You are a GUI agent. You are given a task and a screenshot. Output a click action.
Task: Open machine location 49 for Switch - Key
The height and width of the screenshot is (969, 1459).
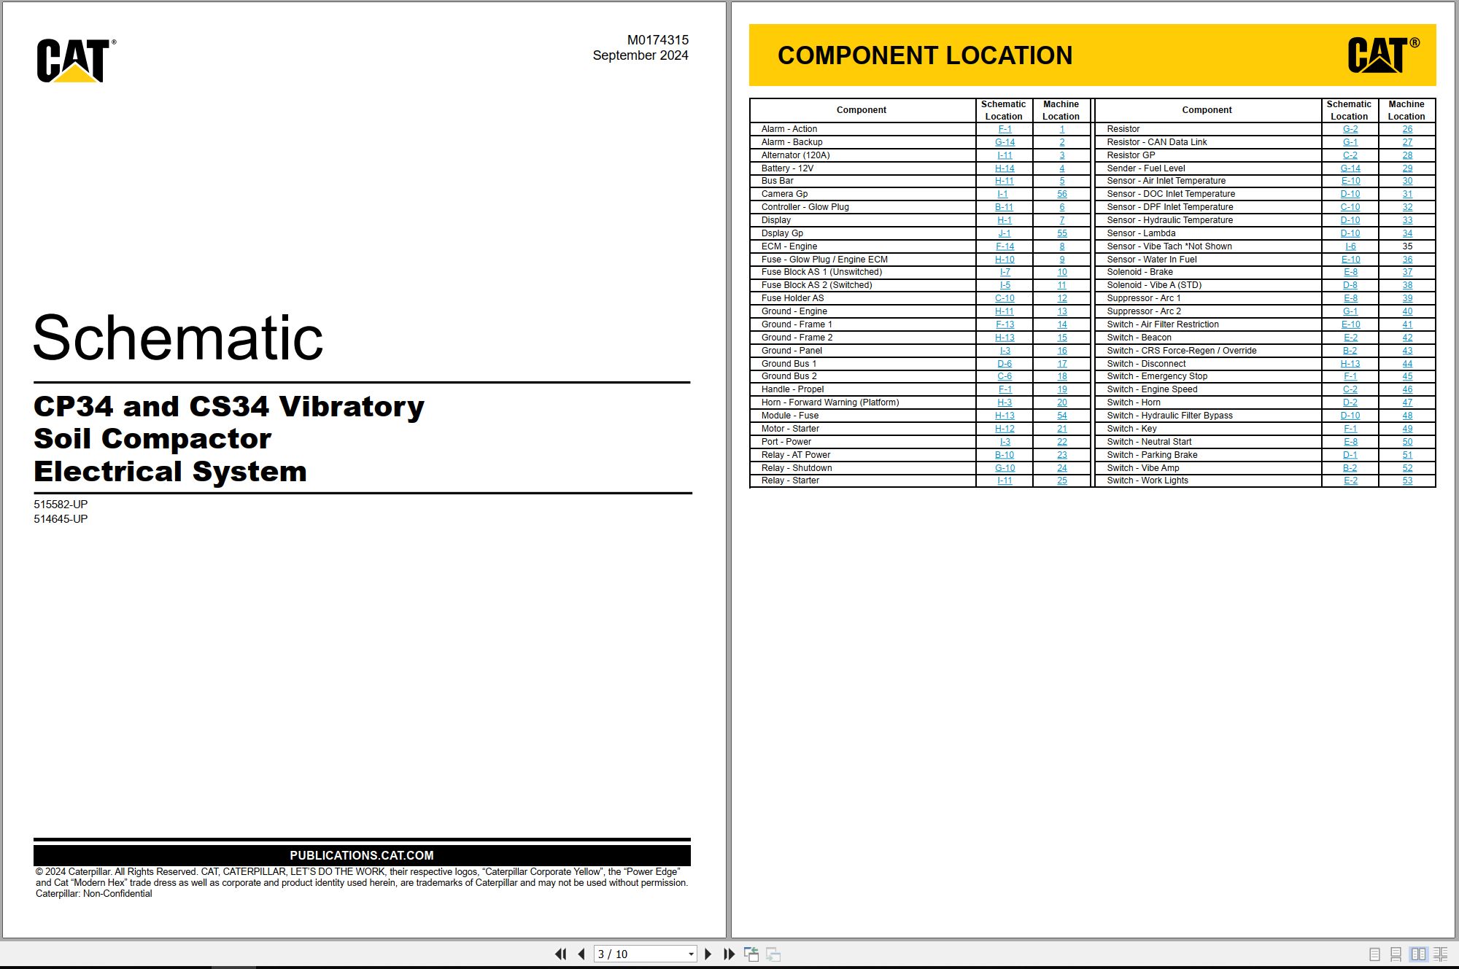click(1407, 429)
